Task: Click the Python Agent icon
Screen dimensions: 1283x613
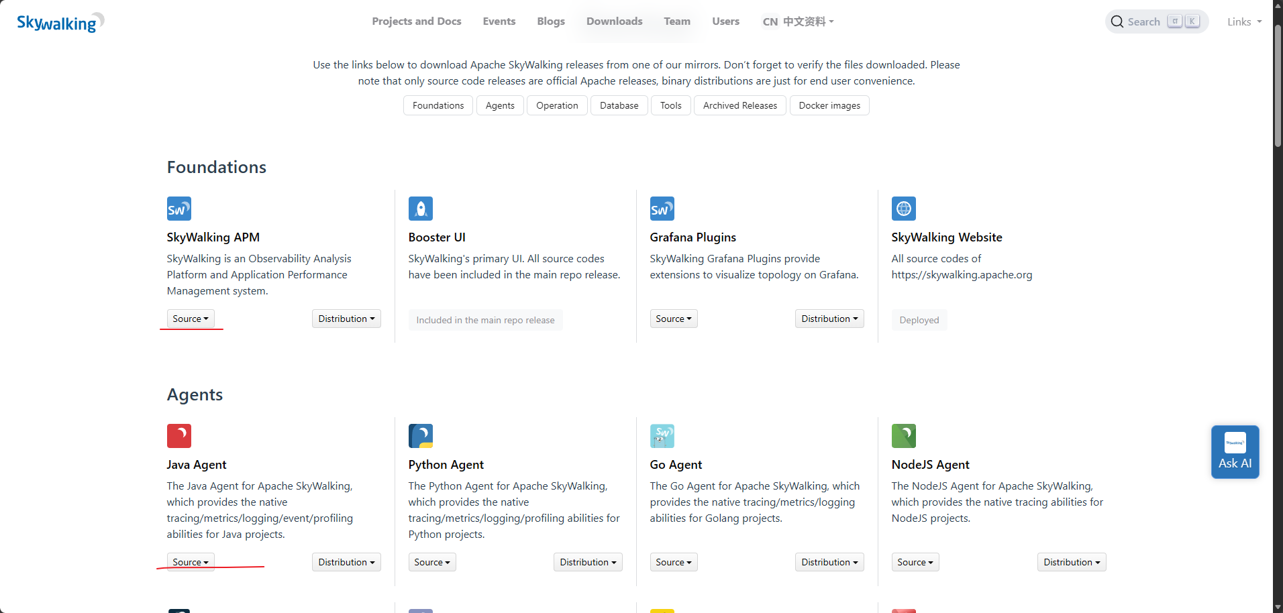Action: 421,436
